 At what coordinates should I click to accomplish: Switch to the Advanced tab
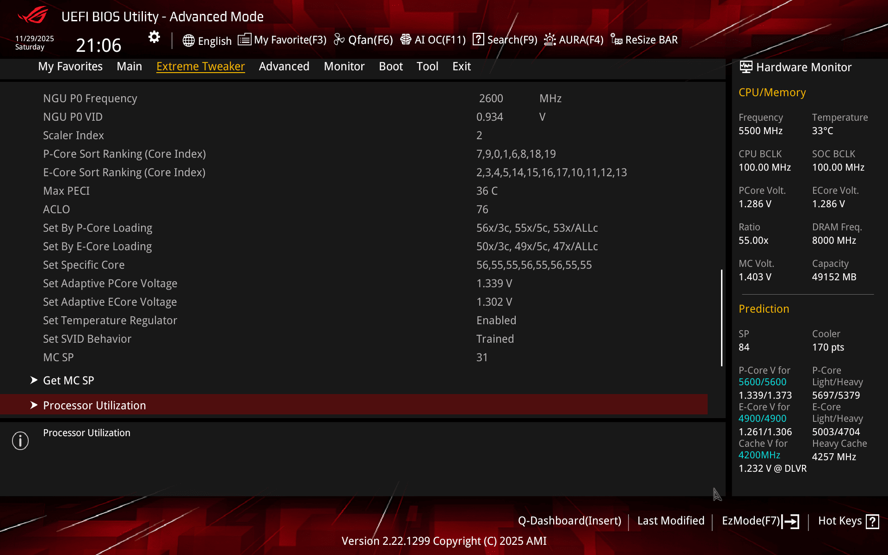coord(284,67)
